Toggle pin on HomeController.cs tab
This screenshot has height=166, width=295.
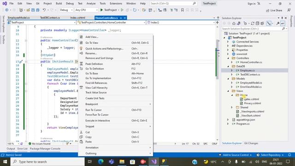point(121,18)
